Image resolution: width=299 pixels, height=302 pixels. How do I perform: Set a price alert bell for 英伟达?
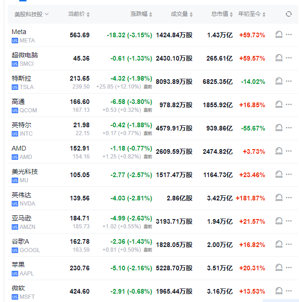(279, 198)
